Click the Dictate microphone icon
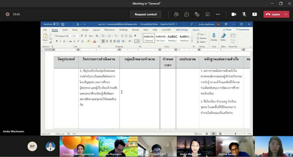The width and height of the screenshot is (293, 157). (214, 37)
